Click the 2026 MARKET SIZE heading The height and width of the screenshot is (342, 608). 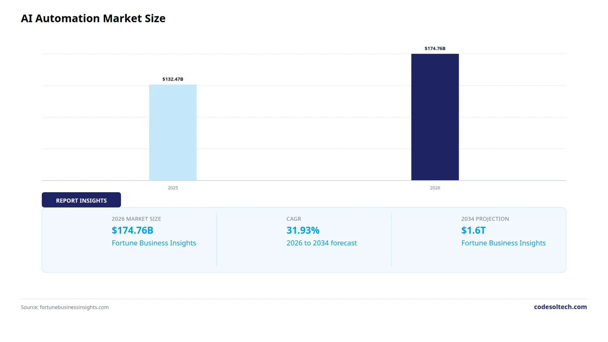[x=136, y=219]
